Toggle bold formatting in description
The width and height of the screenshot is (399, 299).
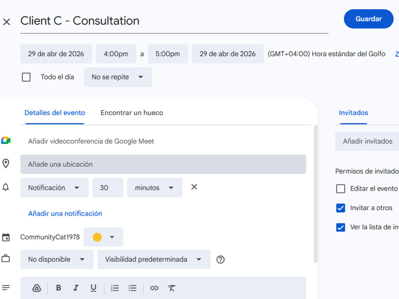(x=59, y=288)
